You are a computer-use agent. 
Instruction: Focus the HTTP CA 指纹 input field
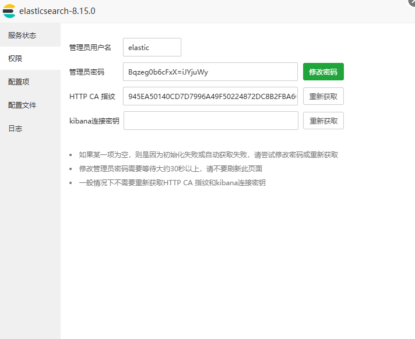(210, 96)
